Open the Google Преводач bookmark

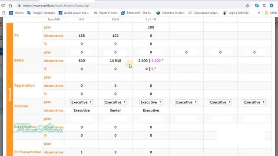click(41, 13)
